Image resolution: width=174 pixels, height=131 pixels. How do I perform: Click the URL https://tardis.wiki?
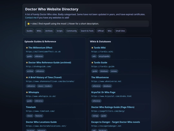(x=102, y=51)
